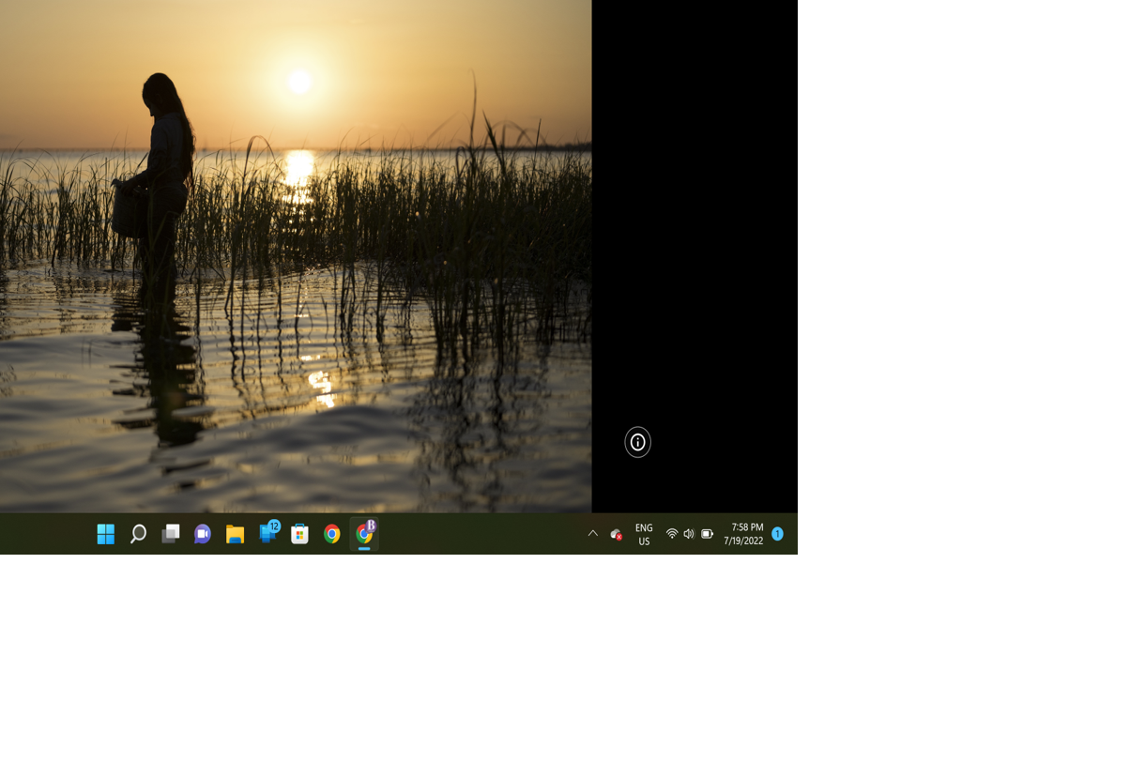
Task: Open the Windows Start menu
Action: click(x=106, y=534)
